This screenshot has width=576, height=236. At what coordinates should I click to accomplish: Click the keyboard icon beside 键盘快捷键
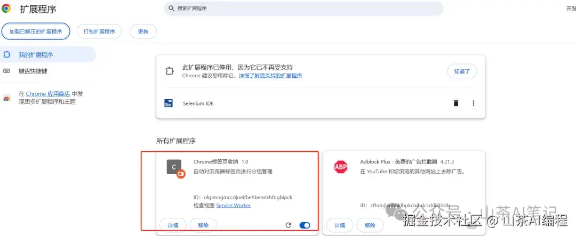point(7,71)
